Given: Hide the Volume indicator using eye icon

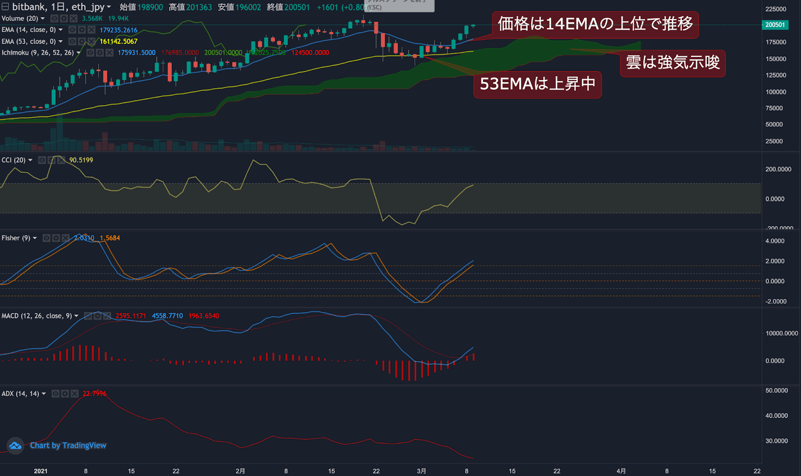Looking at the screenshot, I should [x=54, y=18].
